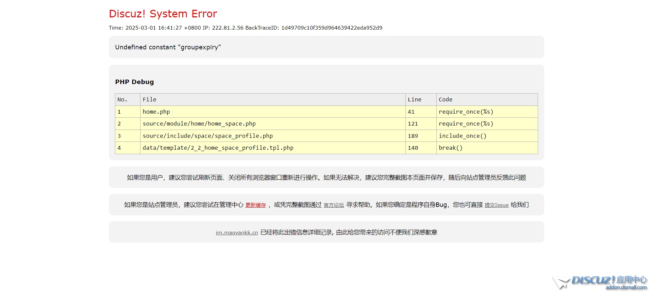Click require_once(%s) code in home_space.php row

[487, 124]
